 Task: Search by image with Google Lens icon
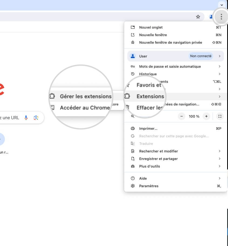click(36, 118)
